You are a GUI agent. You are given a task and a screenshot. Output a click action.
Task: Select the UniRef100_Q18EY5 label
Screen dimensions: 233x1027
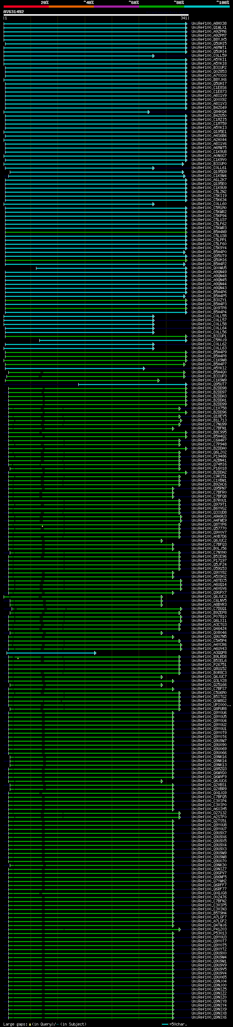coord(209,416)
